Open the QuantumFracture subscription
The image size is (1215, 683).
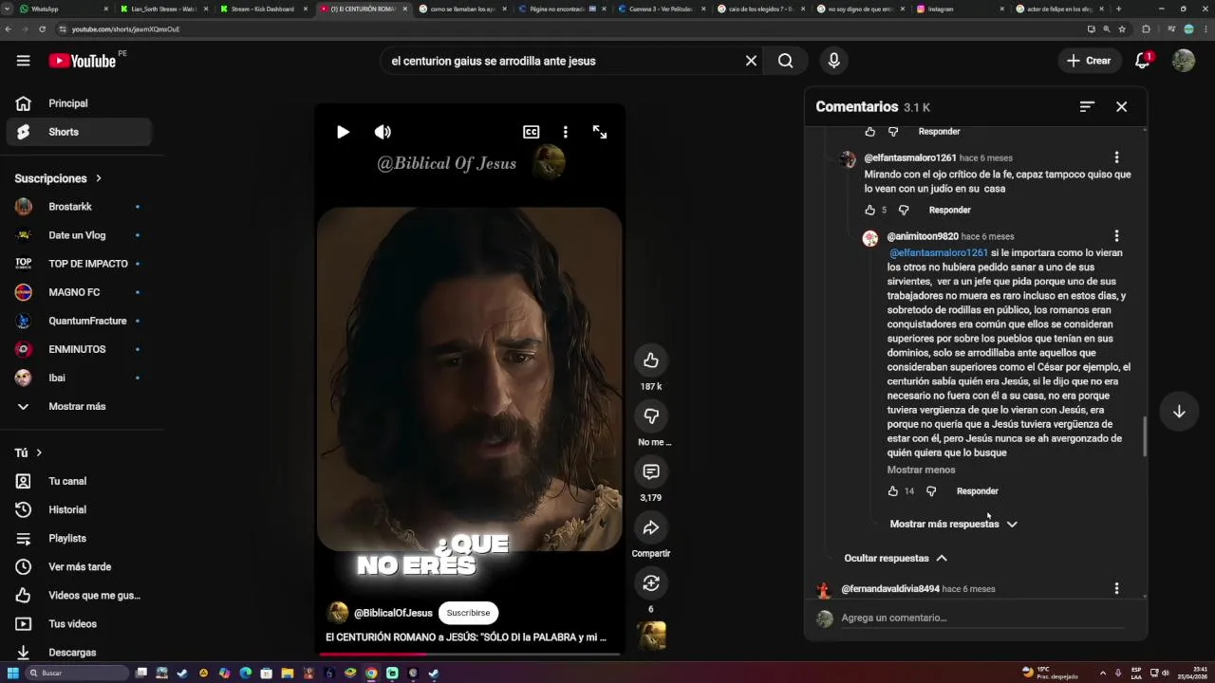click(x=79, y=321)
